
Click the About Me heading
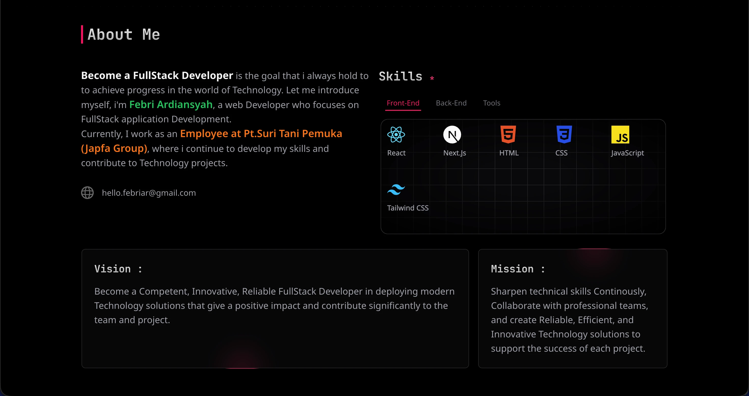(x=124, y=34)
